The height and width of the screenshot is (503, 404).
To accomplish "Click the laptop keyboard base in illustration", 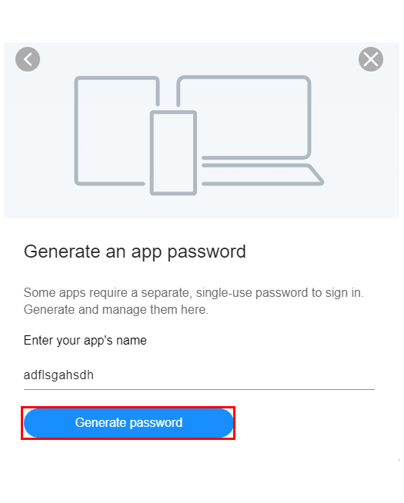I will [262, 175].
